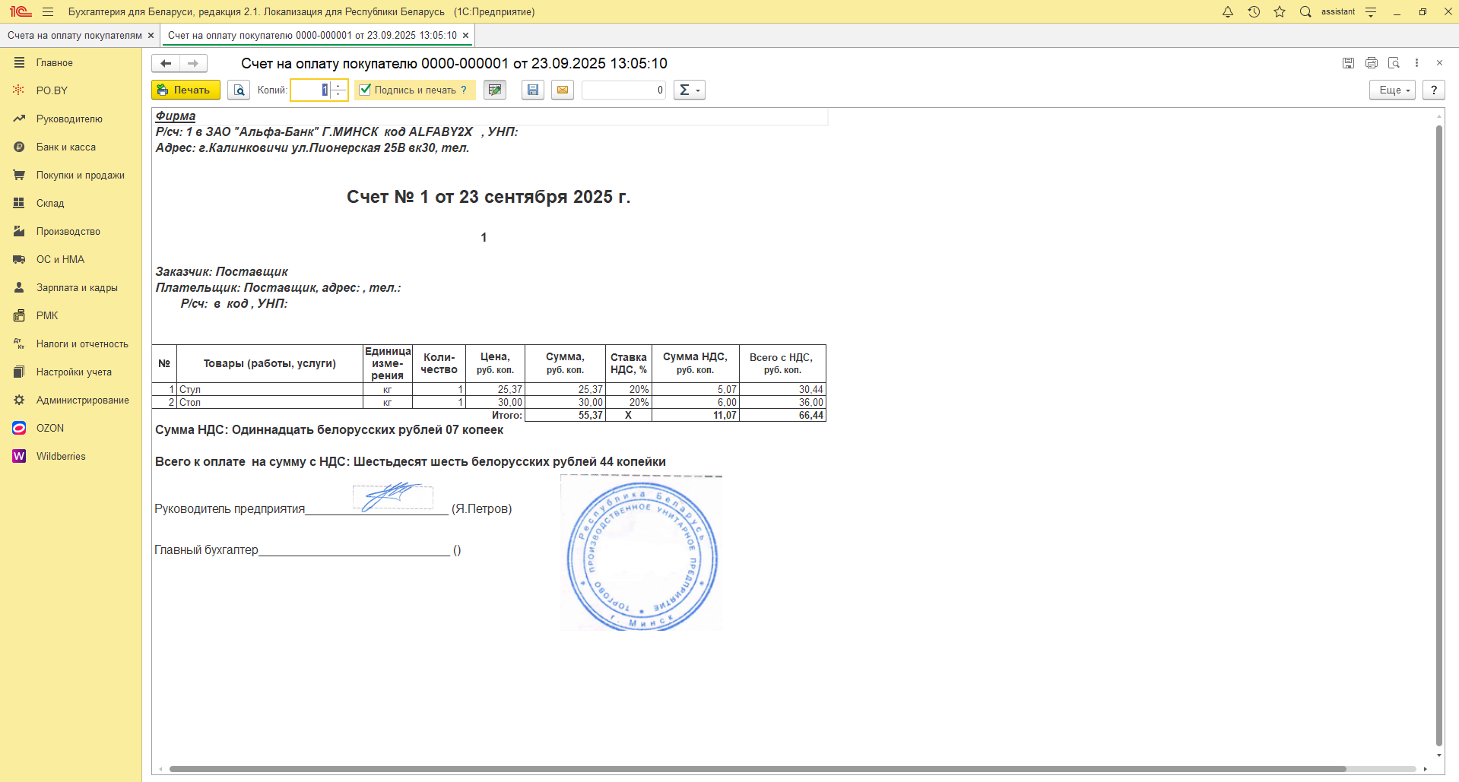
Task: Open favorites star icon
Action: (1280, 12)
